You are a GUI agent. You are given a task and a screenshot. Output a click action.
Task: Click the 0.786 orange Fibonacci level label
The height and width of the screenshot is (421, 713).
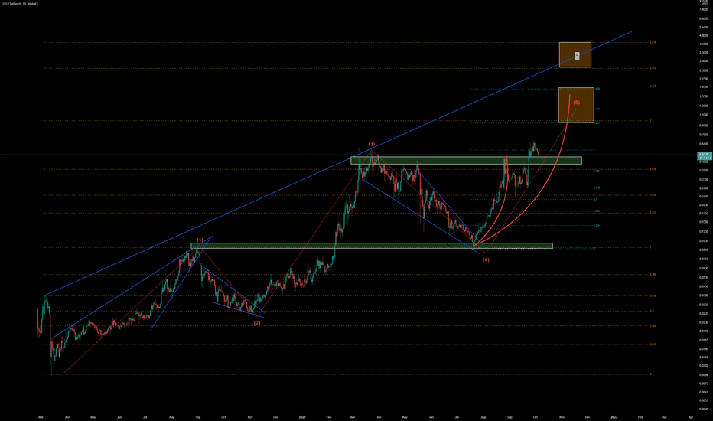click(x=653, y=275)
